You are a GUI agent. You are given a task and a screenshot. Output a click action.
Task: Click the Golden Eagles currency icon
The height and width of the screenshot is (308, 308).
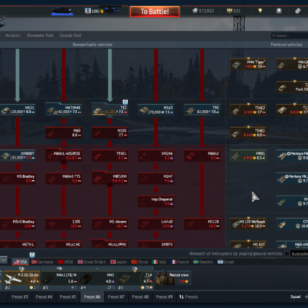click(x=229, y=11)
